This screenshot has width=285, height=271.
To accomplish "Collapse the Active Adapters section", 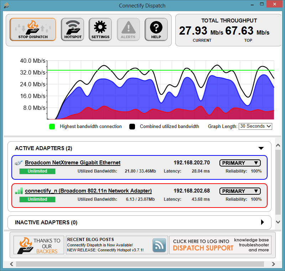I will [261, 148].
